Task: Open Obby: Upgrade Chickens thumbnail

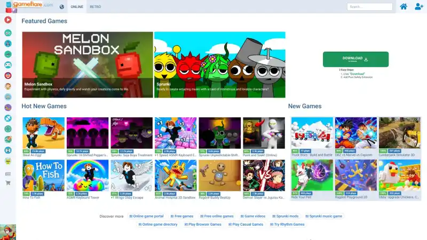Action: pyautogui.click(x=399, y=175)
